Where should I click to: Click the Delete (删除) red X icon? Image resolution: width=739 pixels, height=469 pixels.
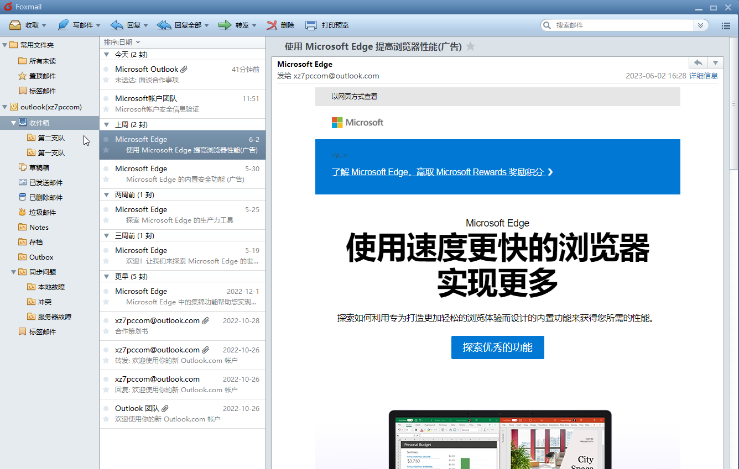(272, 25)
